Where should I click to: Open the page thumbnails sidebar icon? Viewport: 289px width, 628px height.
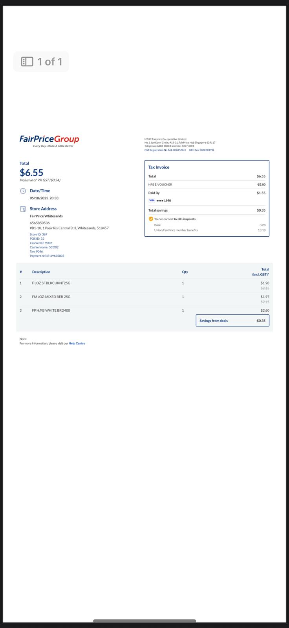point(27,62)
